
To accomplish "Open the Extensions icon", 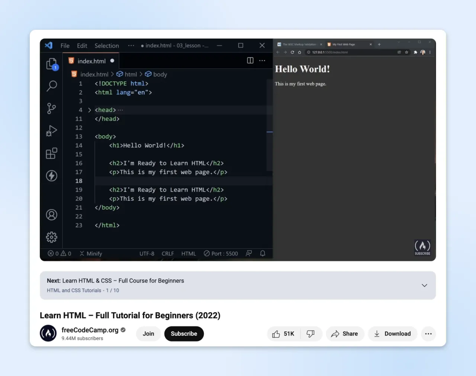I will coord(52,153).
